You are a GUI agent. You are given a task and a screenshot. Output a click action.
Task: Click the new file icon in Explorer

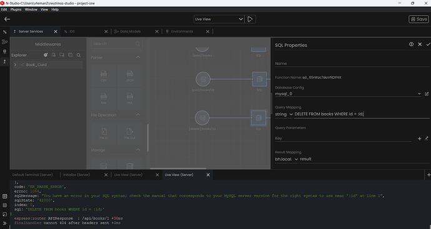coord(54,55)
